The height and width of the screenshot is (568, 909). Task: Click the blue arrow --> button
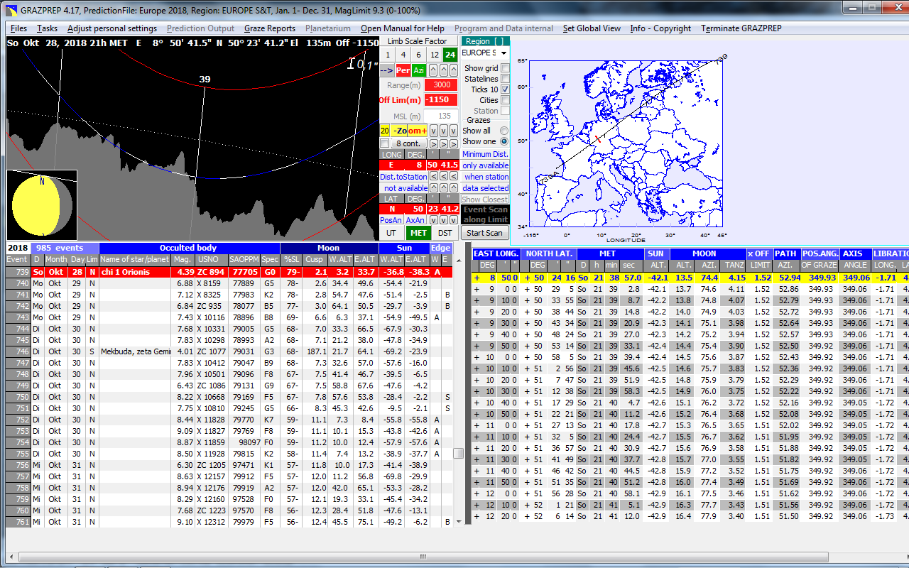click(386, 70)
